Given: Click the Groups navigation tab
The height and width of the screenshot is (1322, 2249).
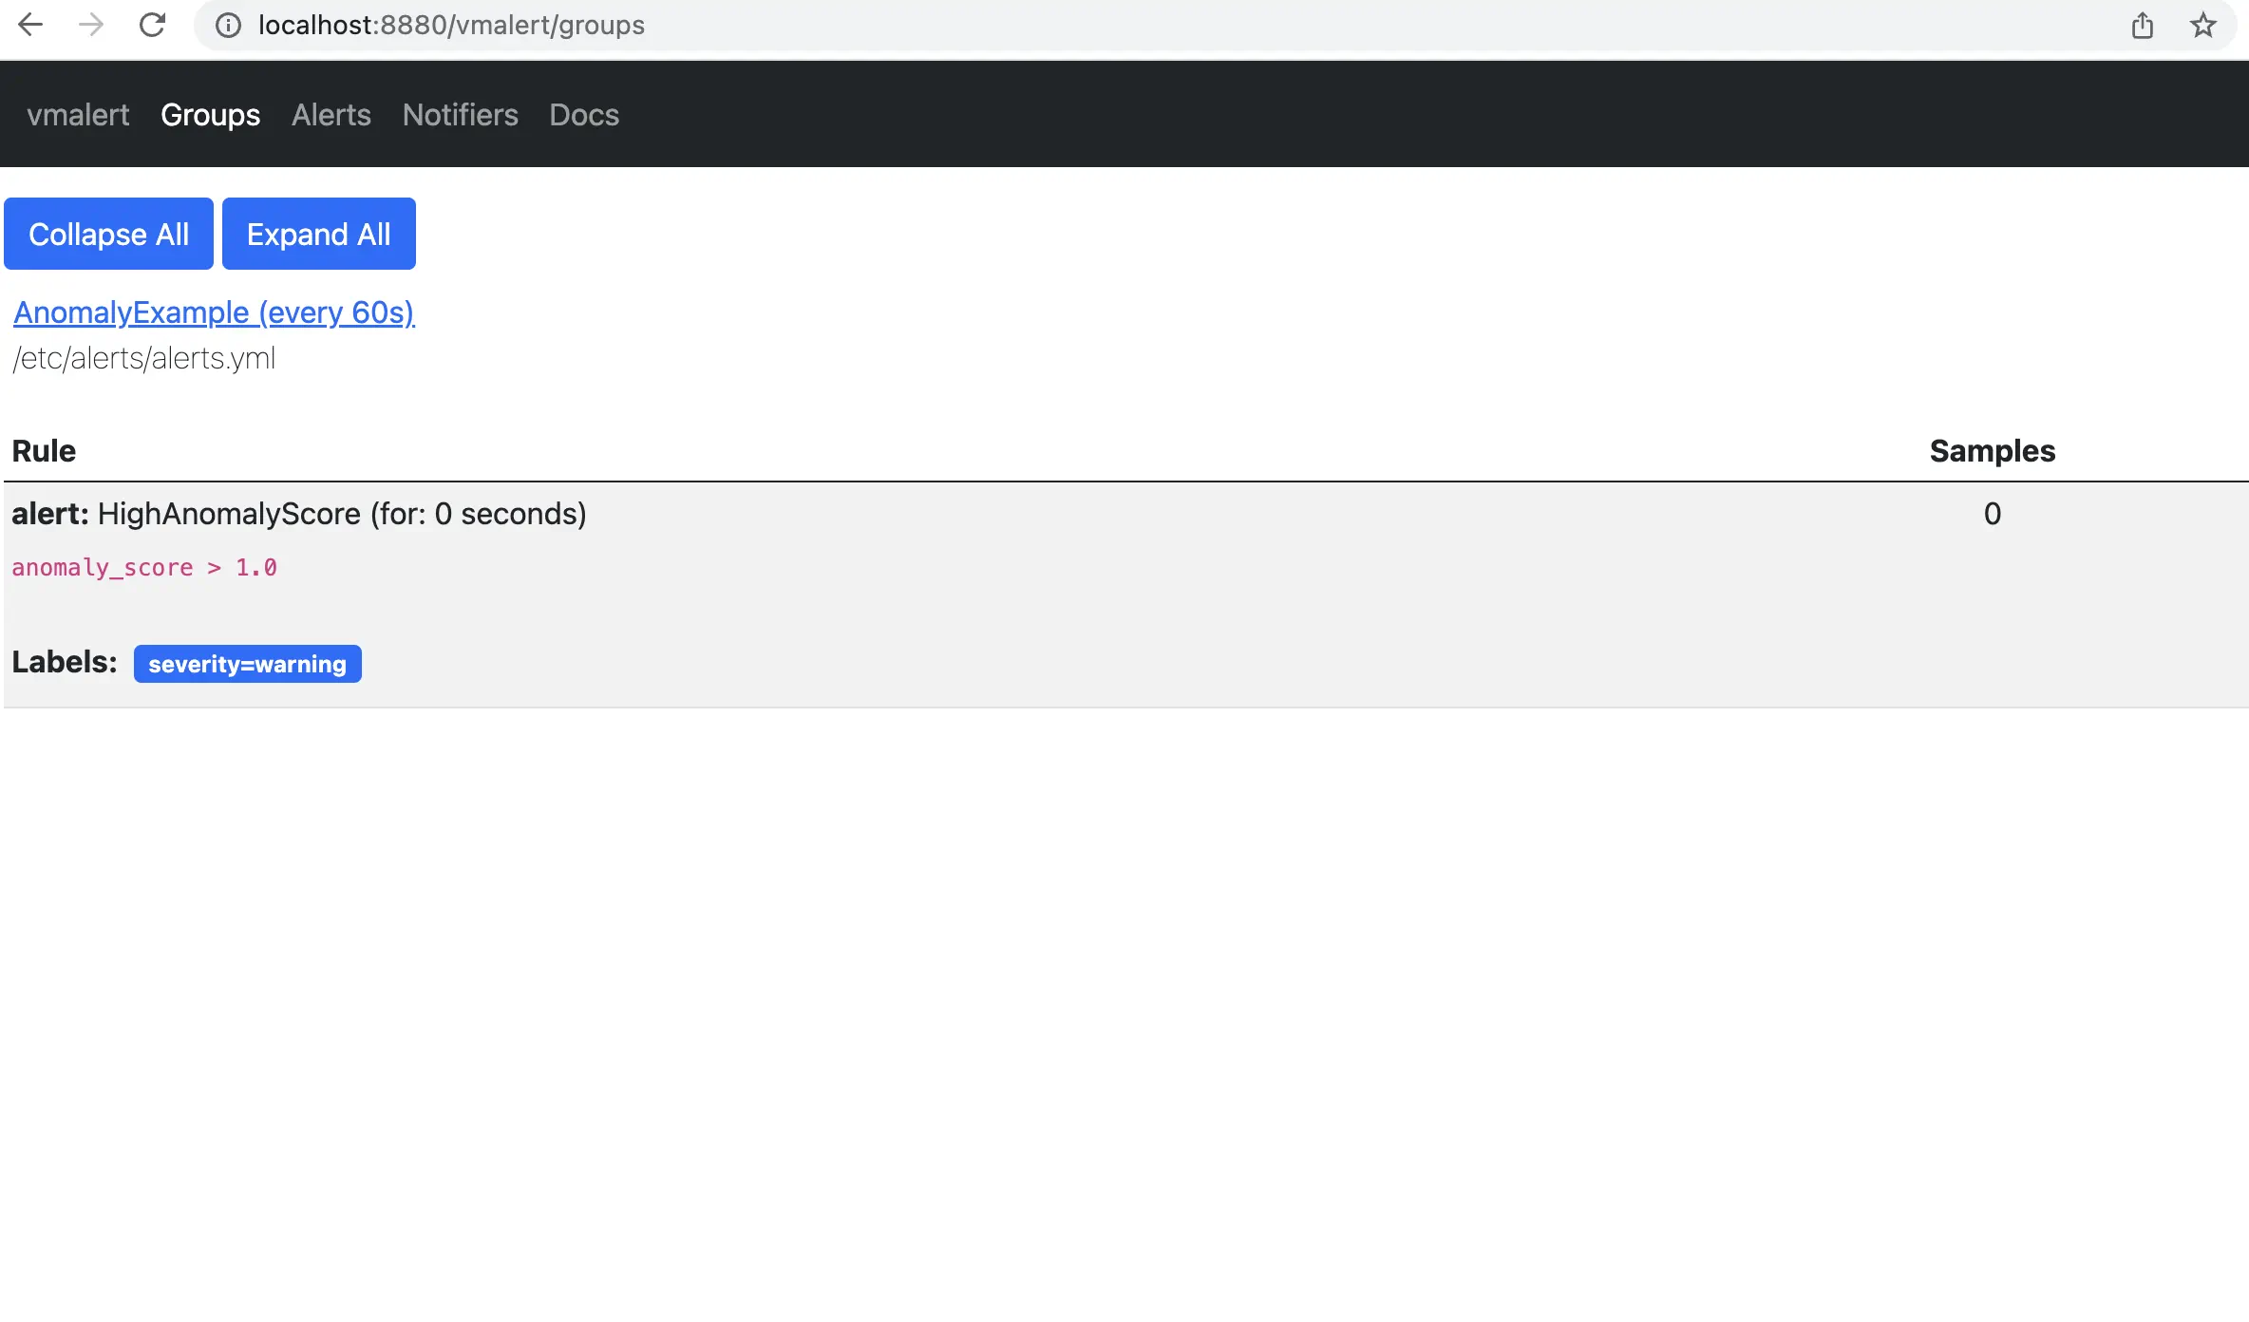Looking at the screenshot, I should point(209,113).
